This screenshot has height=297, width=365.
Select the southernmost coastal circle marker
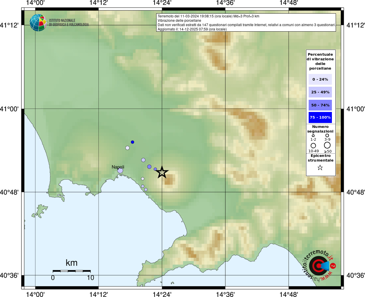pyautogui.click(x=146, y=190)
